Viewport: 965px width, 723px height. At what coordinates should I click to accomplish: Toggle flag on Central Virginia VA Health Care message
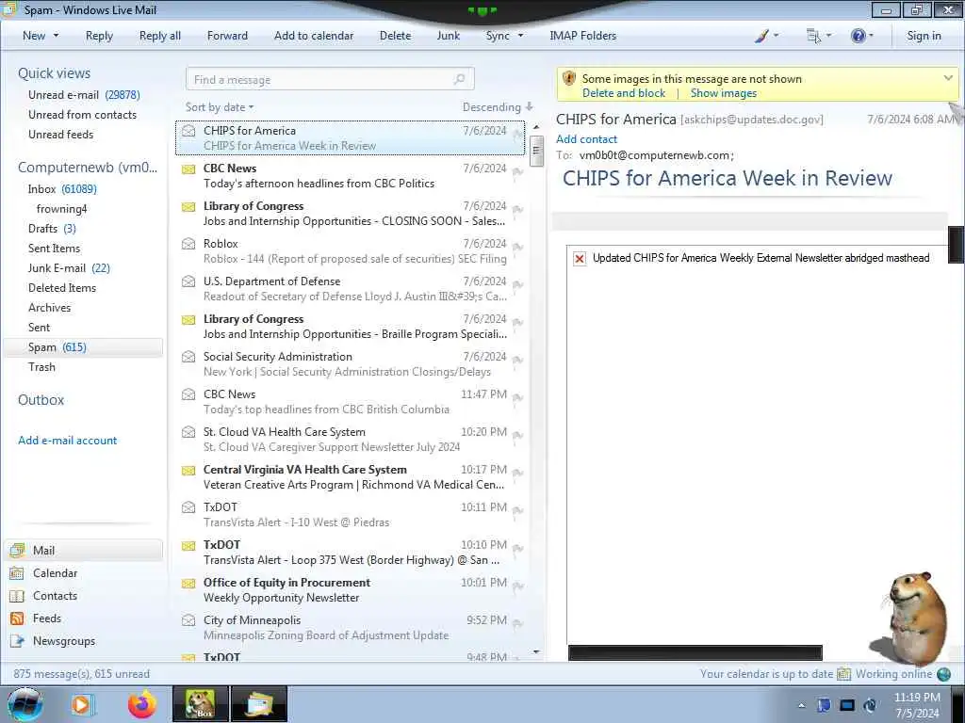point(517,474)
